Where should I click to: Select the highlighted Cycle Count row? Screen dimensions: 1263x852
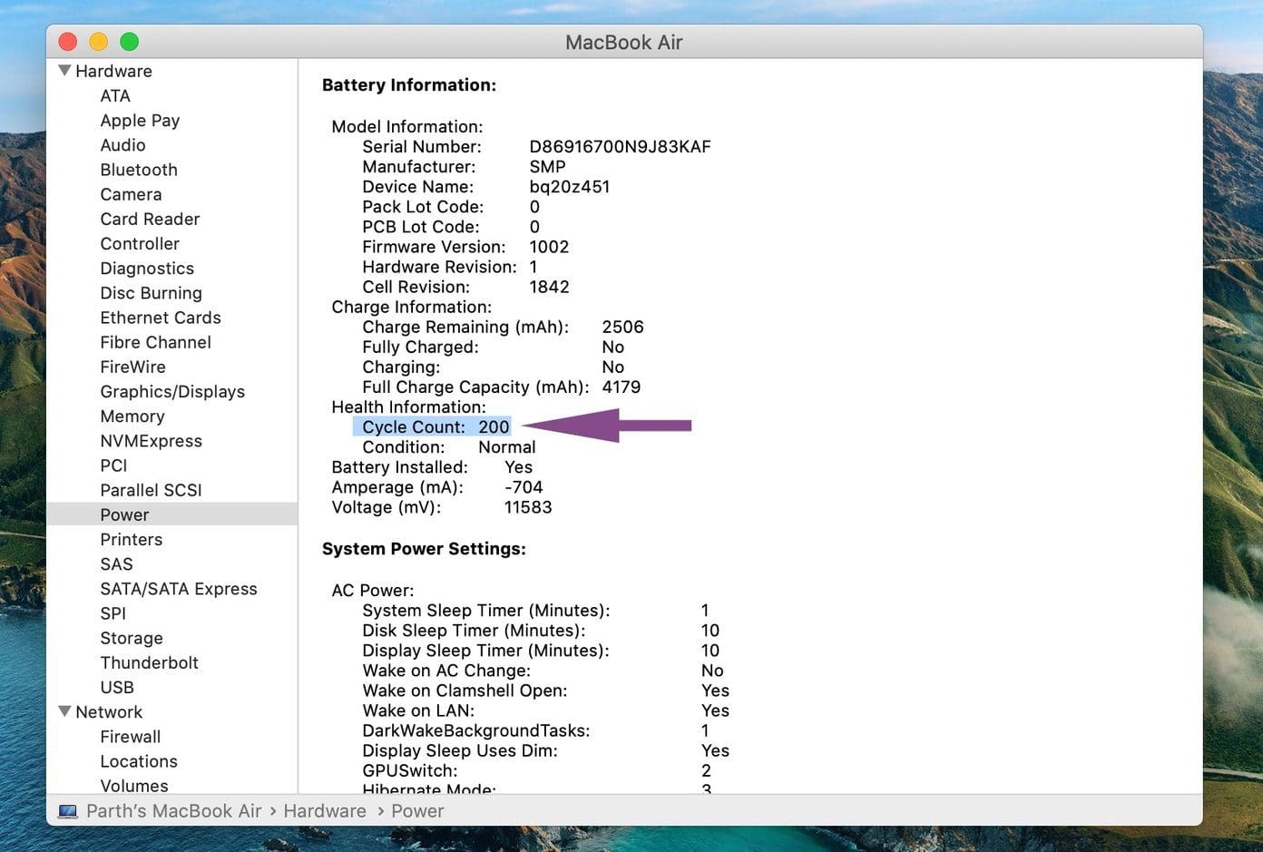coord(432,426)
